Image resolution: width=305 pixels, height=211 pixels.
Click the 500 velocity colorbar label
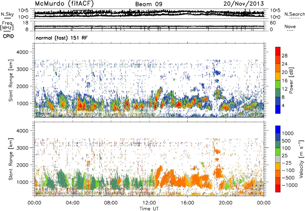(x=286, y=141)
